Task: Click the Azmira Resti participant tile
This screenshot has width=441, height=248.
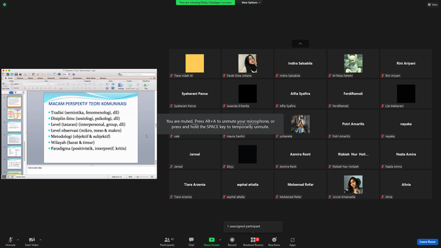Action: (300, 154)
